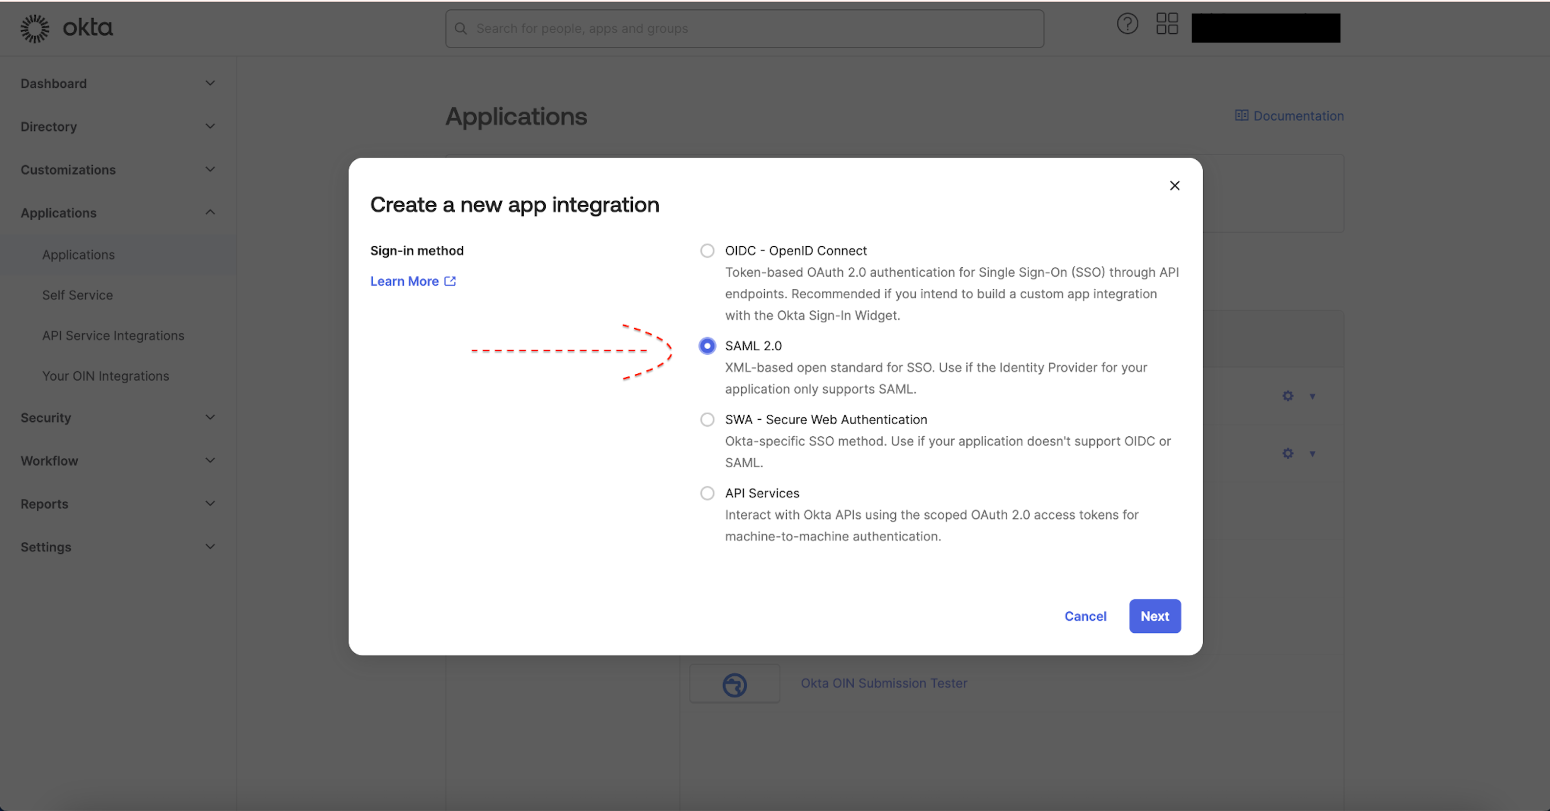Open dropdown arrow next to lower gear

(x=1312, y=453)
